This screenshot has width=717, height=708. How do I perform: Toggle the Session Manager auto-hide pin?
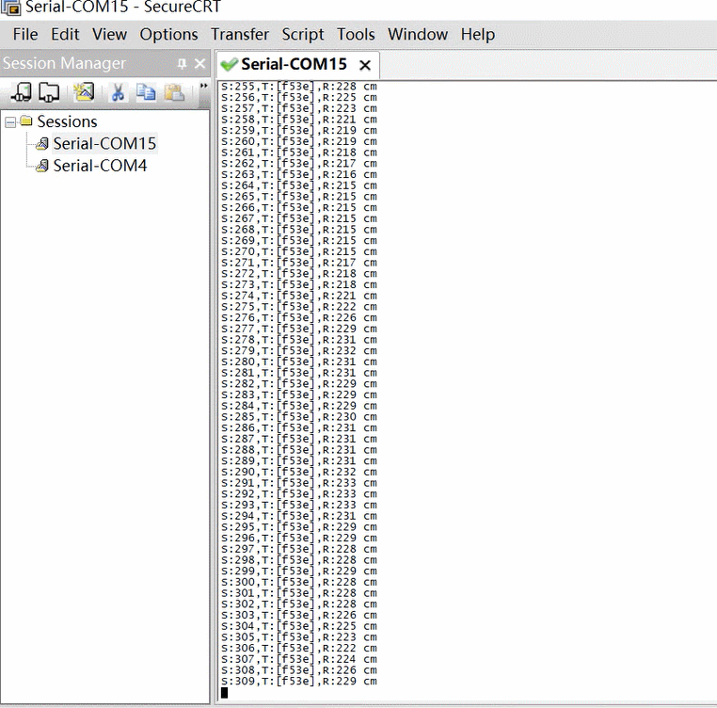point(182,64)
